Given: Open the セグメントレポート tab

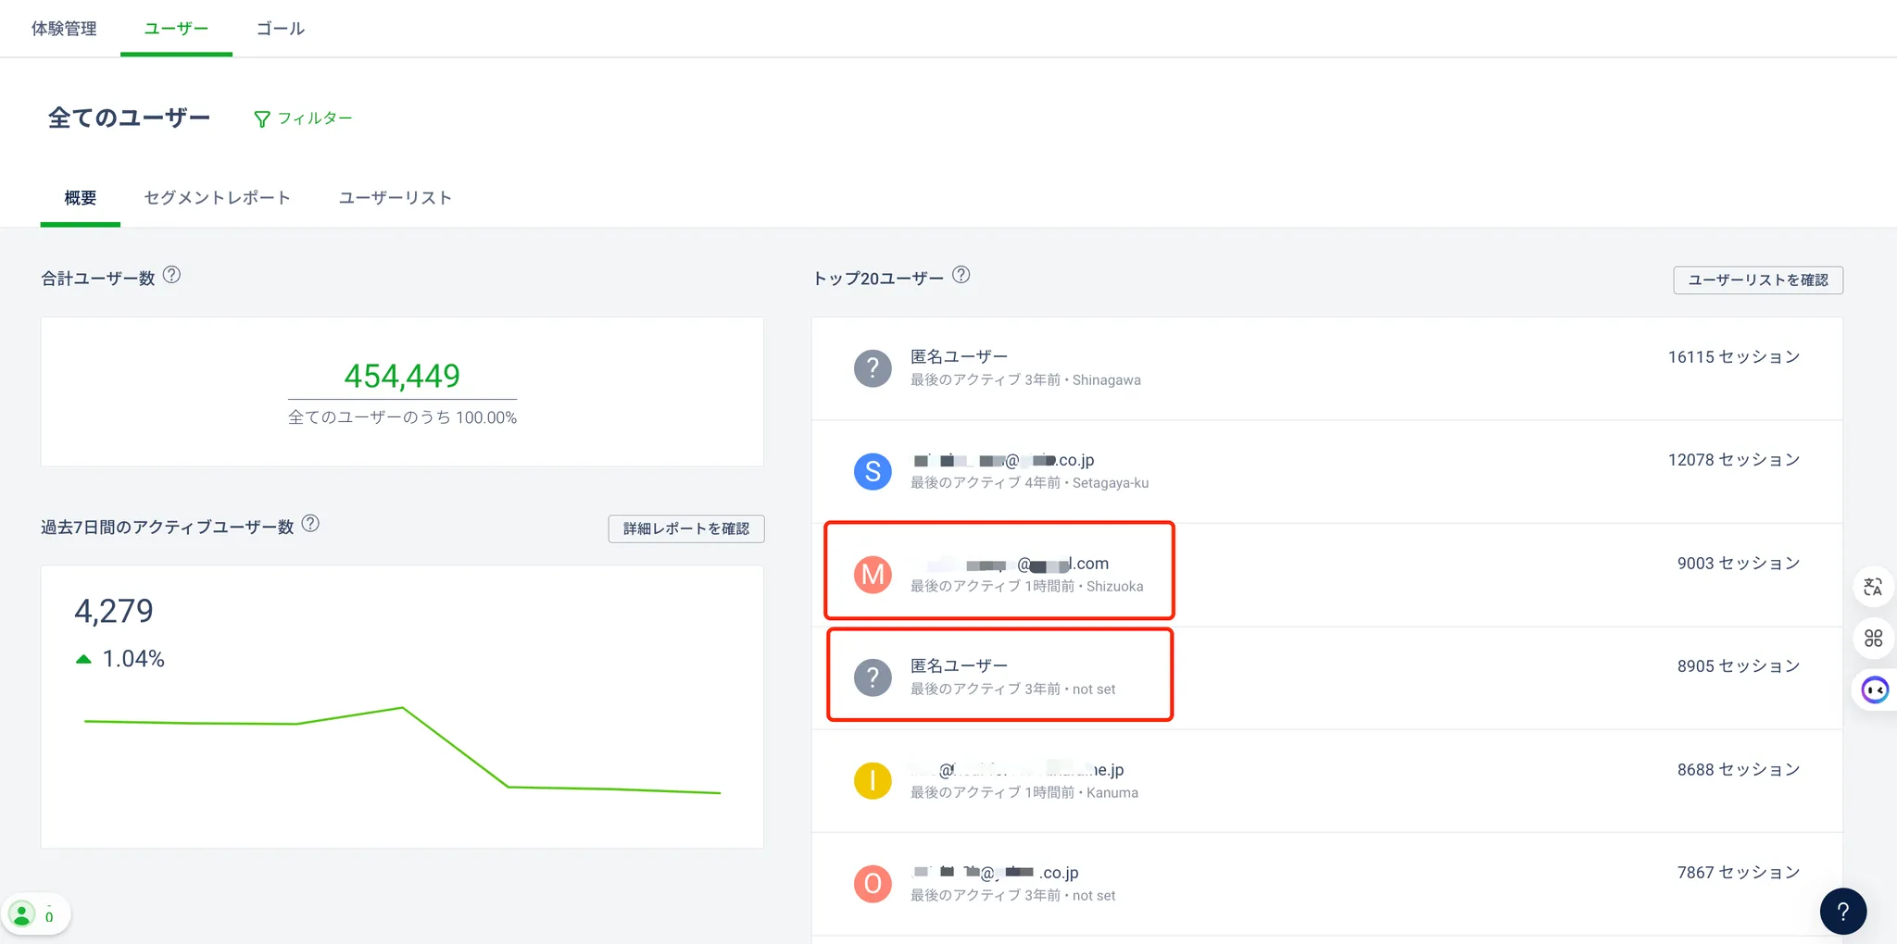Looking at the screenshot, I should coord(218,198).
